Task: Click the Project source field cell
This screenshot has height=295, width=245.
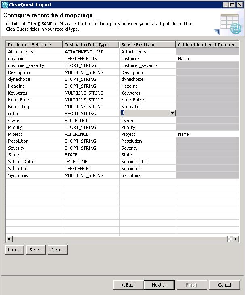Action: (x=148, y=134)
